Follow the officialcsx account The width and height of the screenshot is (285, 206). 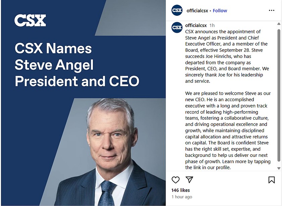[x=220, y=11]
